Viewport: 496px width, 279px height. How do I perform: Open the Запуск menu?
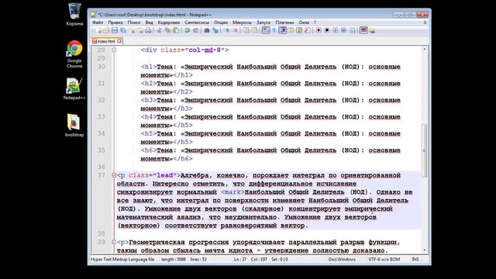point(263,22)
